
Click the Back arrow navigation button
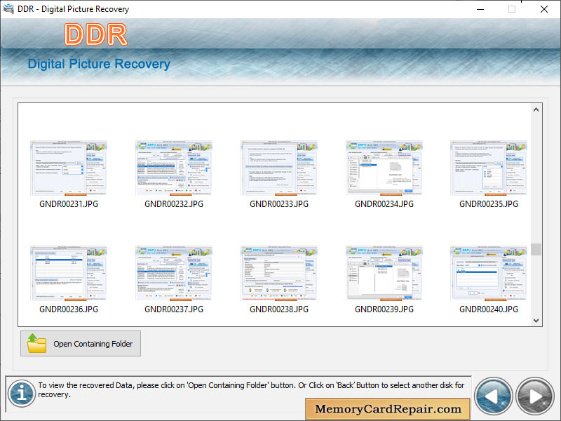click(494, 396)
